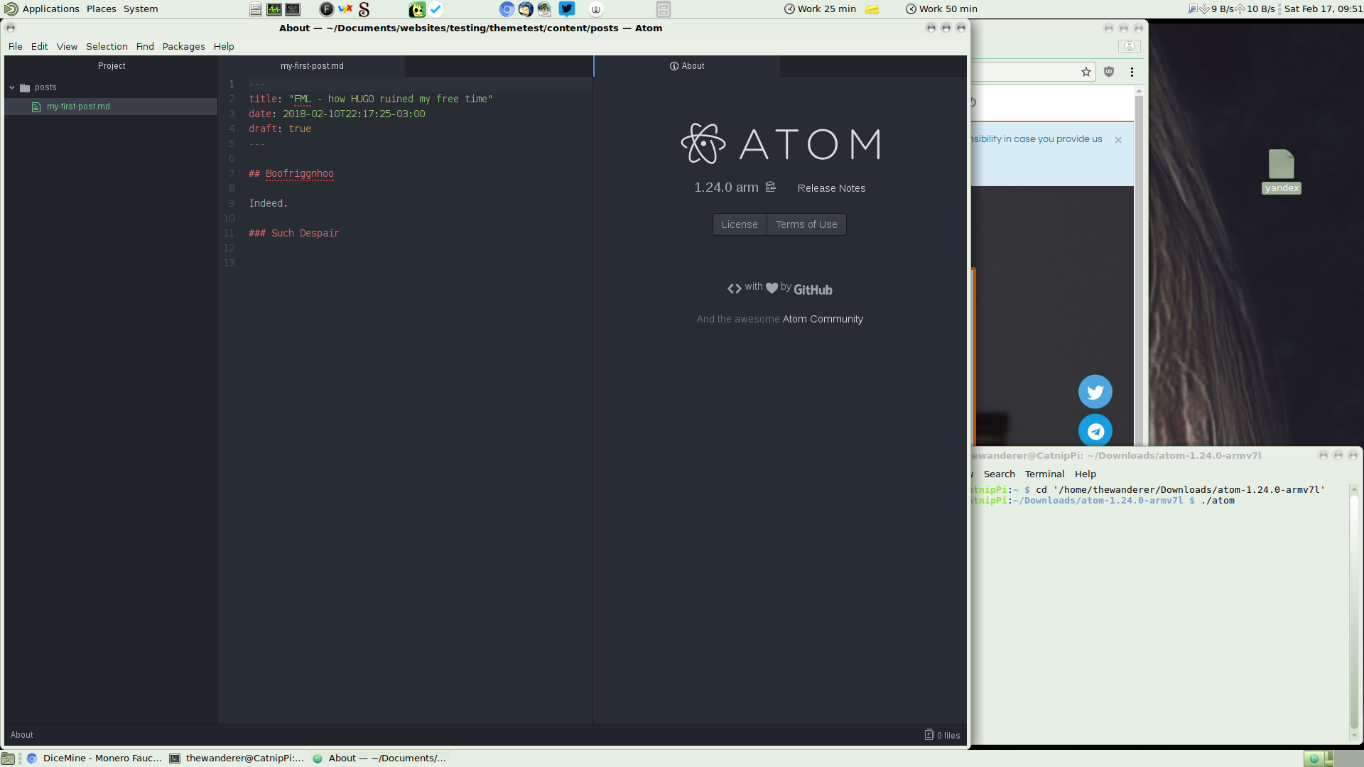1364x767 pixels.
Task: Launch LyX from the top panel
Action: tap(345, 9)
